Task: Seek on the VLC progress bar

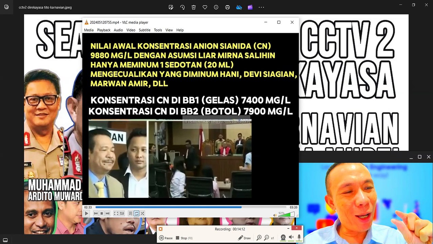Action: [191, 207]
